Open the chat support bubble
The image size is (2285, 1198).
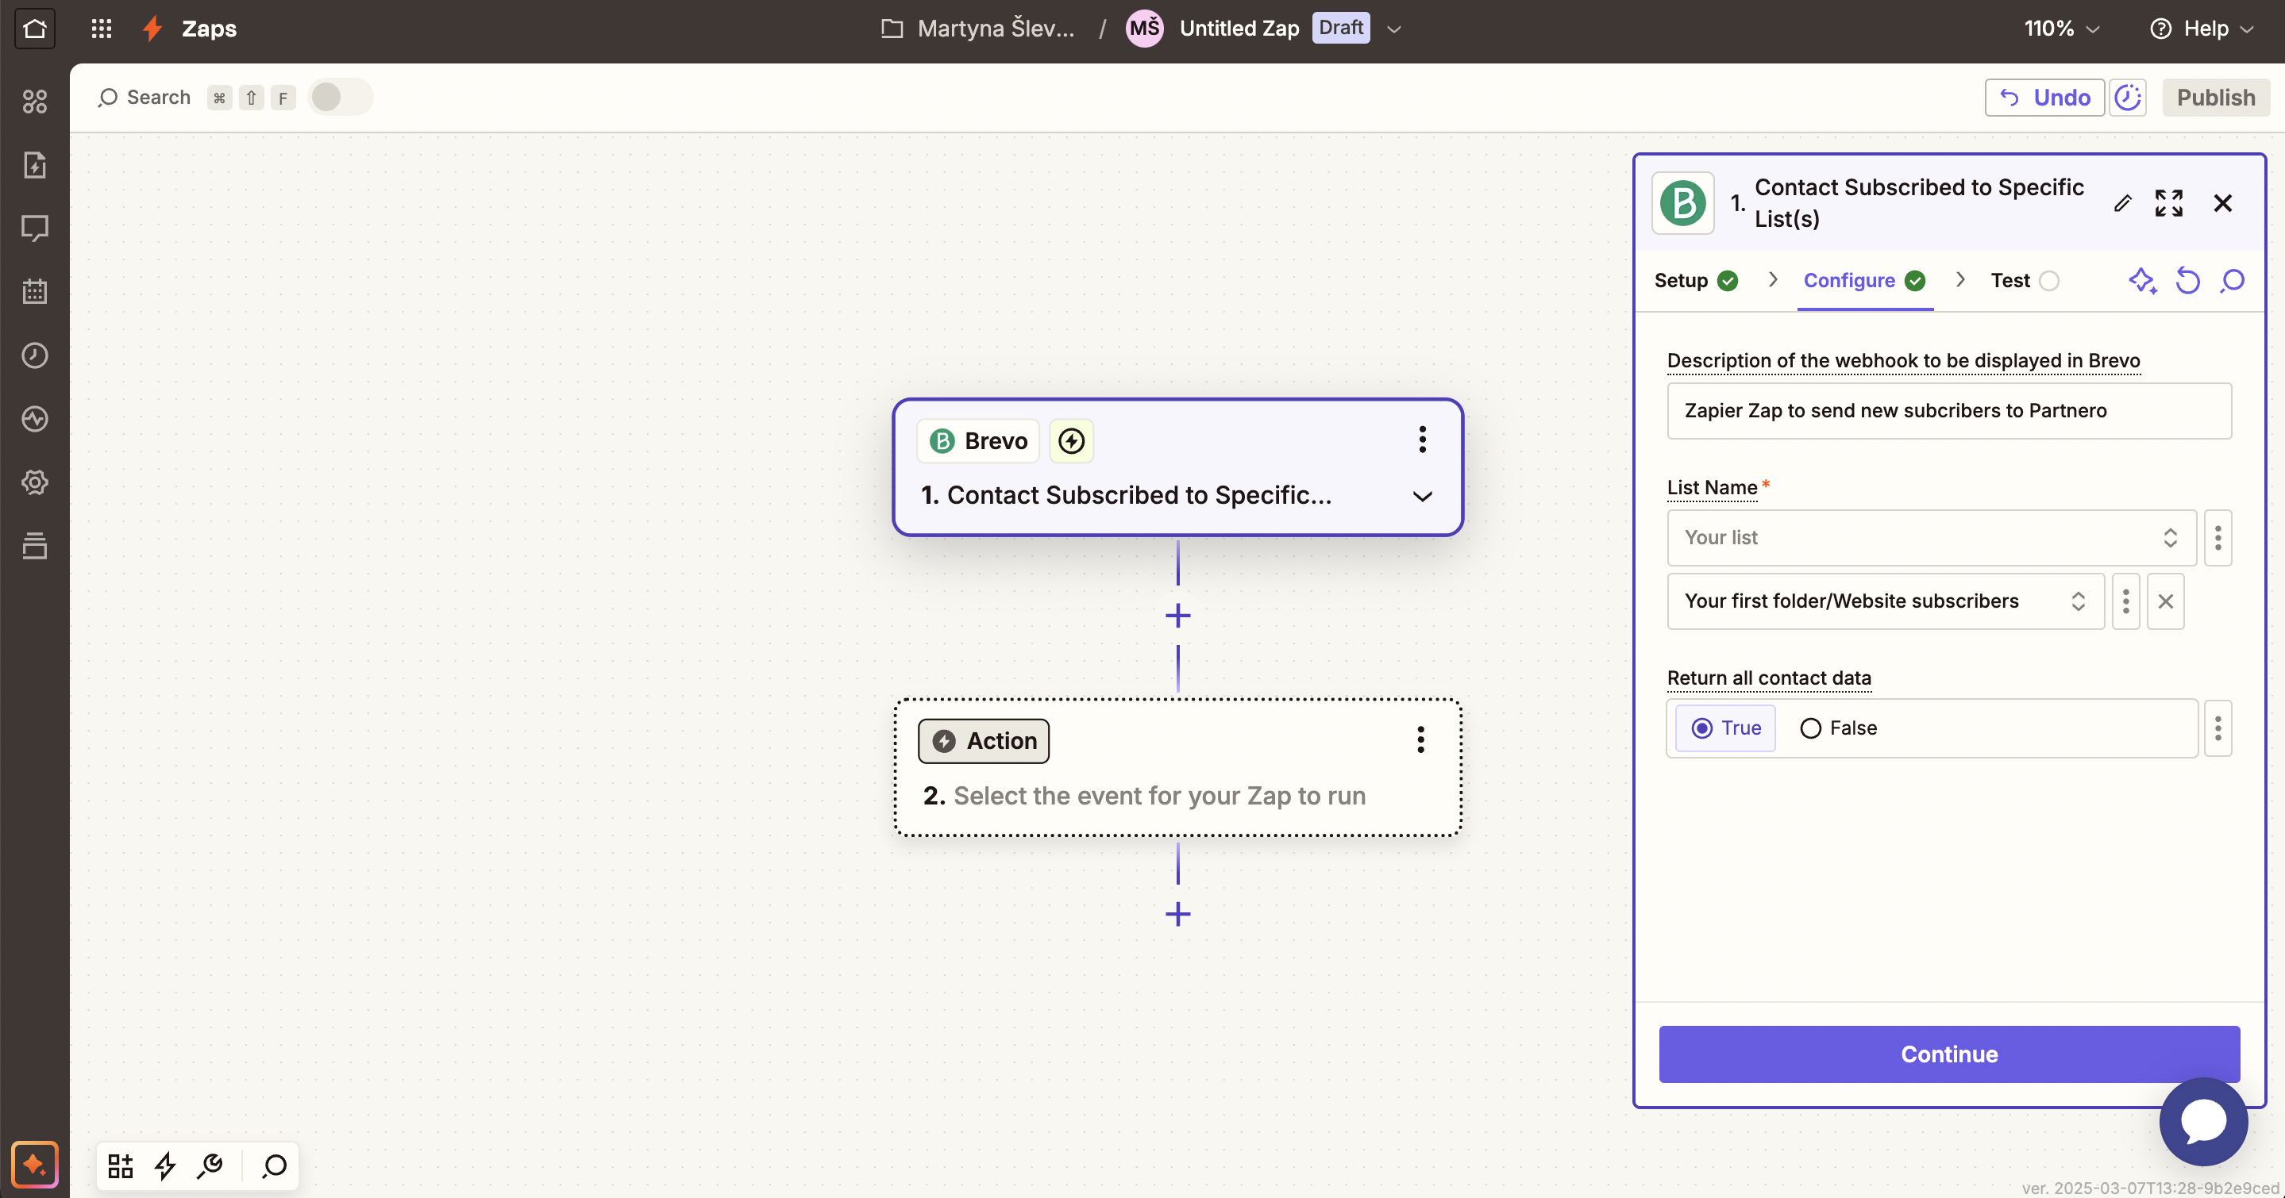point(2203,1121)
